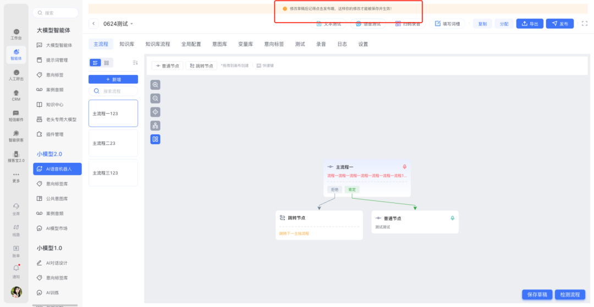594x307 pixels.
Task: Click the auto-layout hierarchy icon
Action: (156, 125)
